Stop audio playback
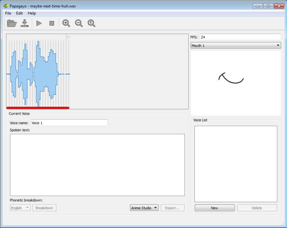This screenshot has width=287, height=228. click(x=51, y=23)
